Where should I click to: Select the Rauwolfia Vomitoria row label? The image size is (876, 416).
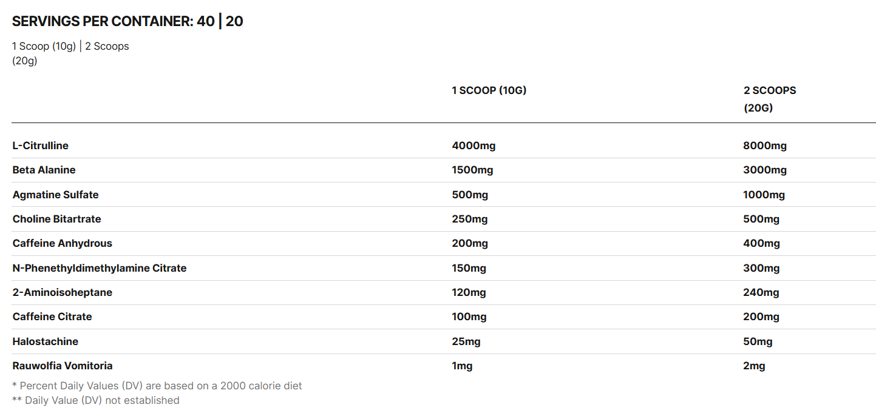(62, 366)
